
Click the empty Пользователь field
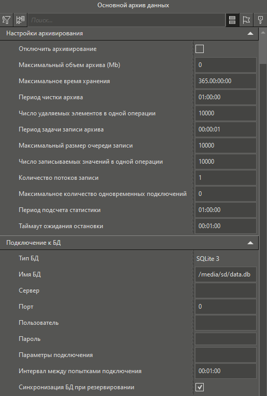point(226,323)
